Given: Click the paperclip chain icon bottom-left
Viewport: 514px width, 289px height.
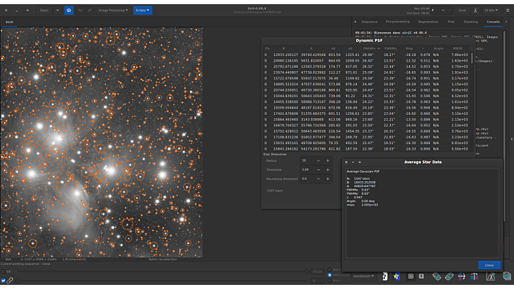Looking at the screenshot, I should 10,281.
